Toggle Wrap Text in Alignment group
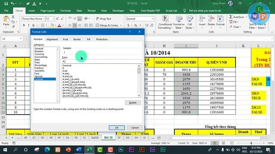Screen dimensions: 275x154 coord(104,19)
